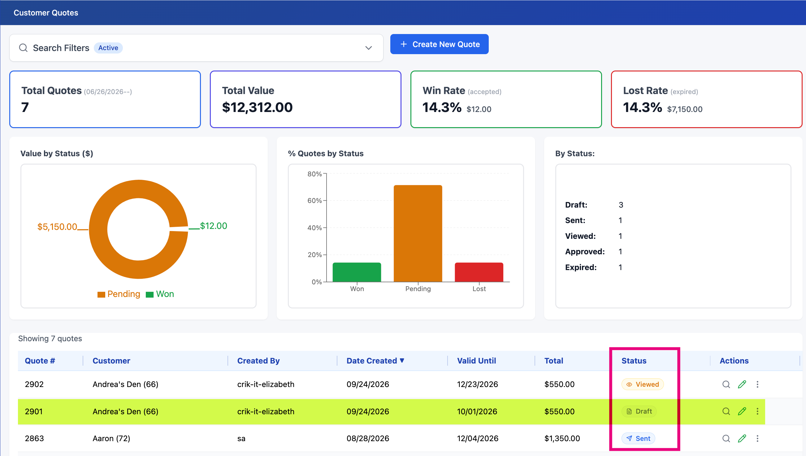Sort the table by Quote # column
This screenshot has height=456, width=806.
(x=40, y=361)
